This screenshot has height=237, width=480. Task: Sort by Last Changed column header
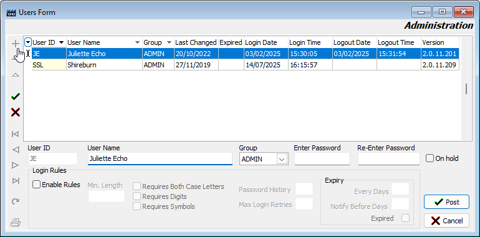(x=196, y=42)
